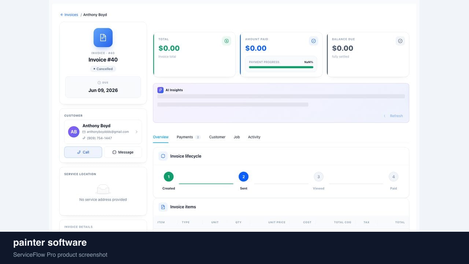Send a message with Message button
Viewport: 469px width, 264px height.
tap(123, 152)
